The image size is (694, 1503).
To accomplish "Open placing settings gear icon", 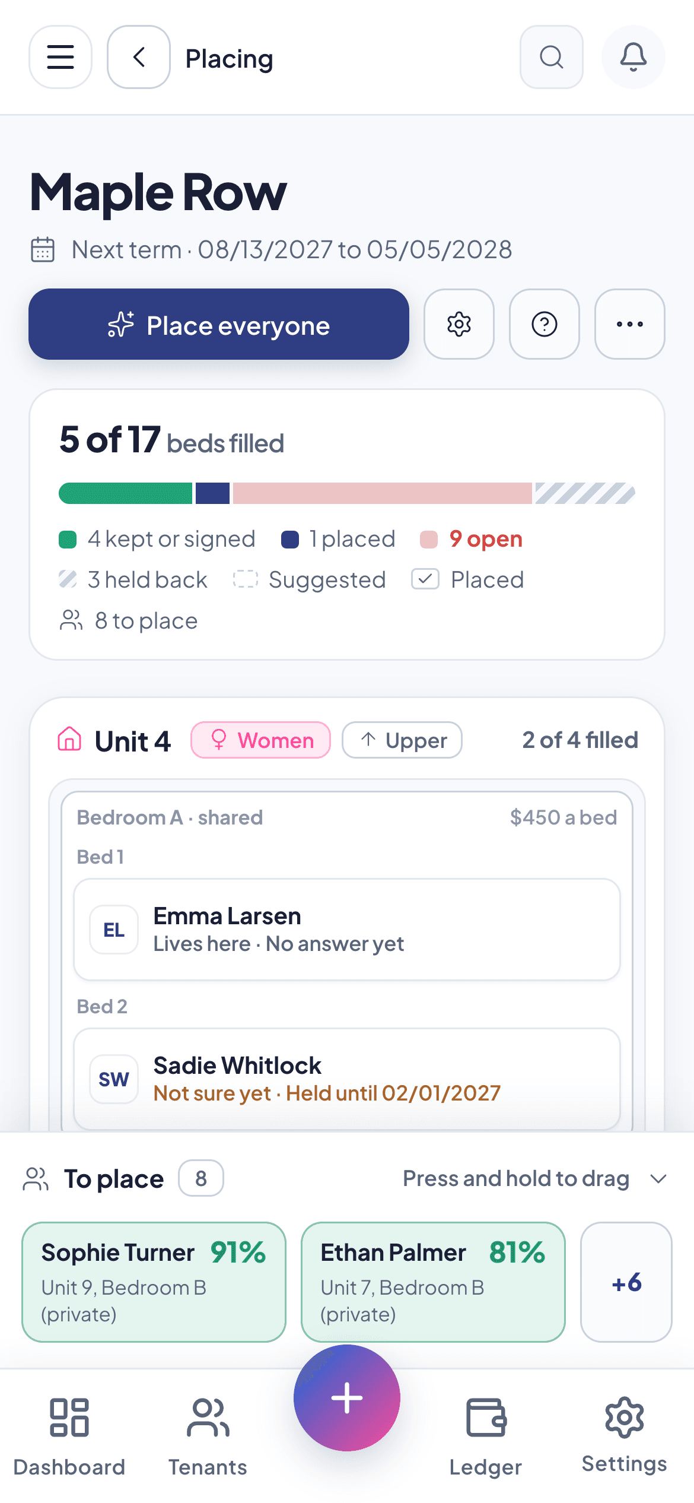I will [x=459, y=324].
